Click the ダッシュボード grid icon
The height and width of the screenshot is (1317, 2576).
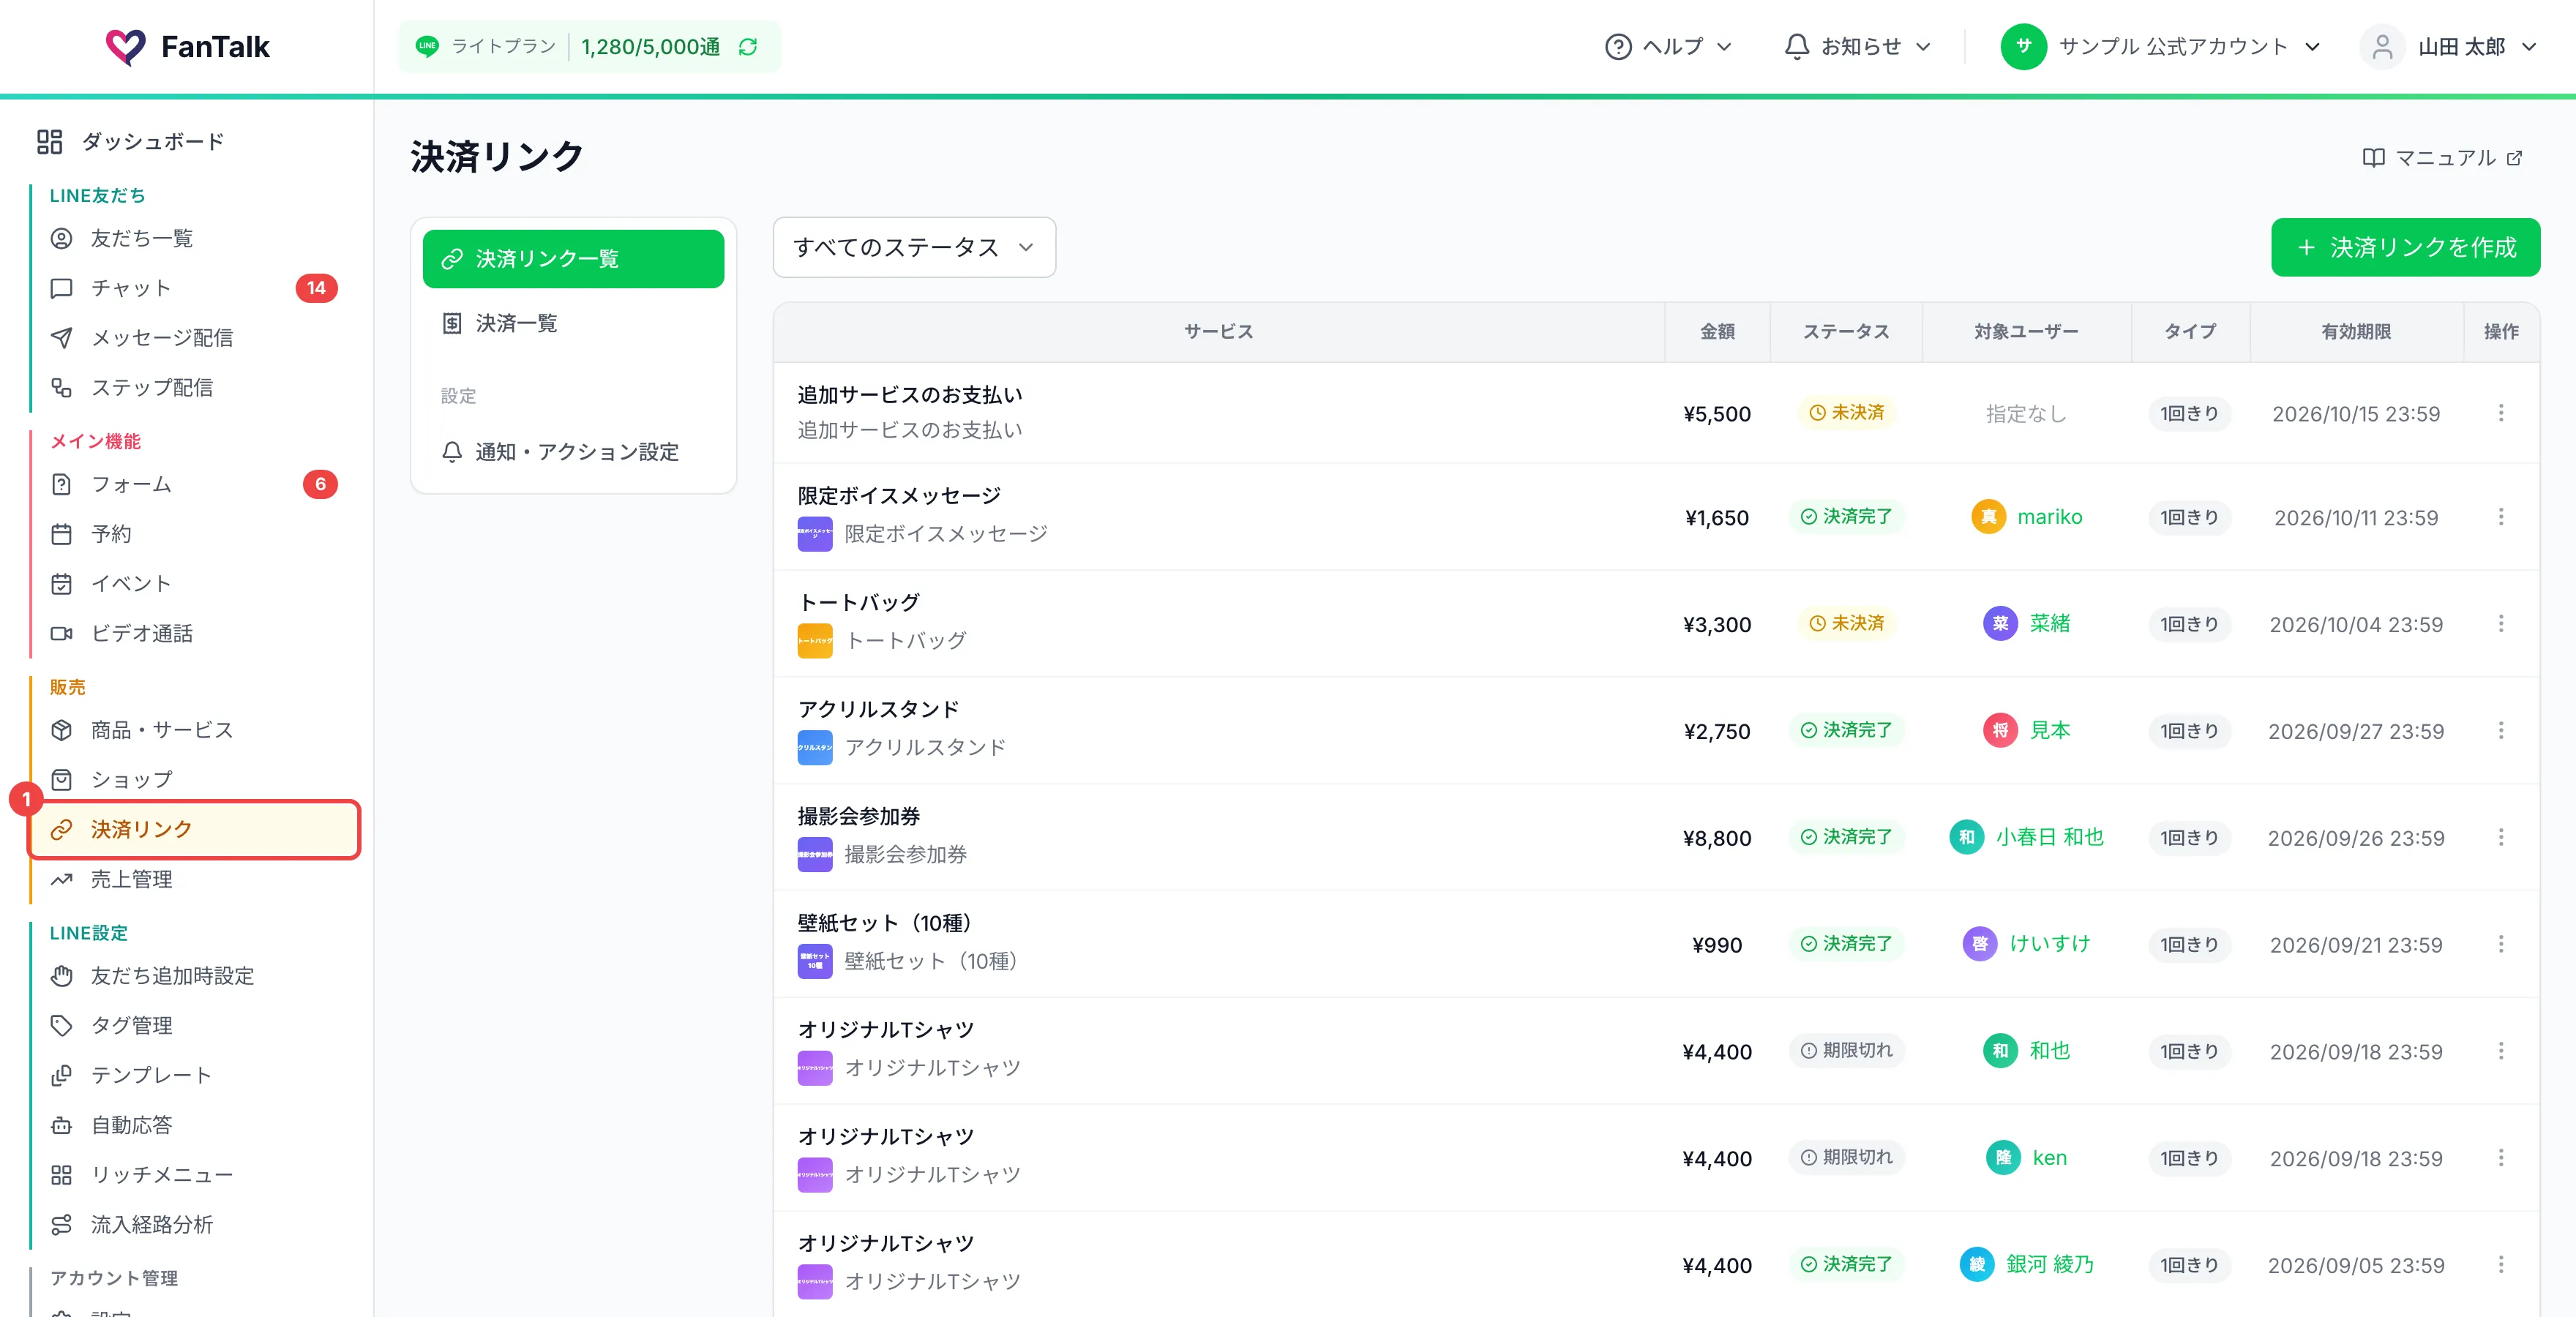pyautogui.click(x=50, y=142)
